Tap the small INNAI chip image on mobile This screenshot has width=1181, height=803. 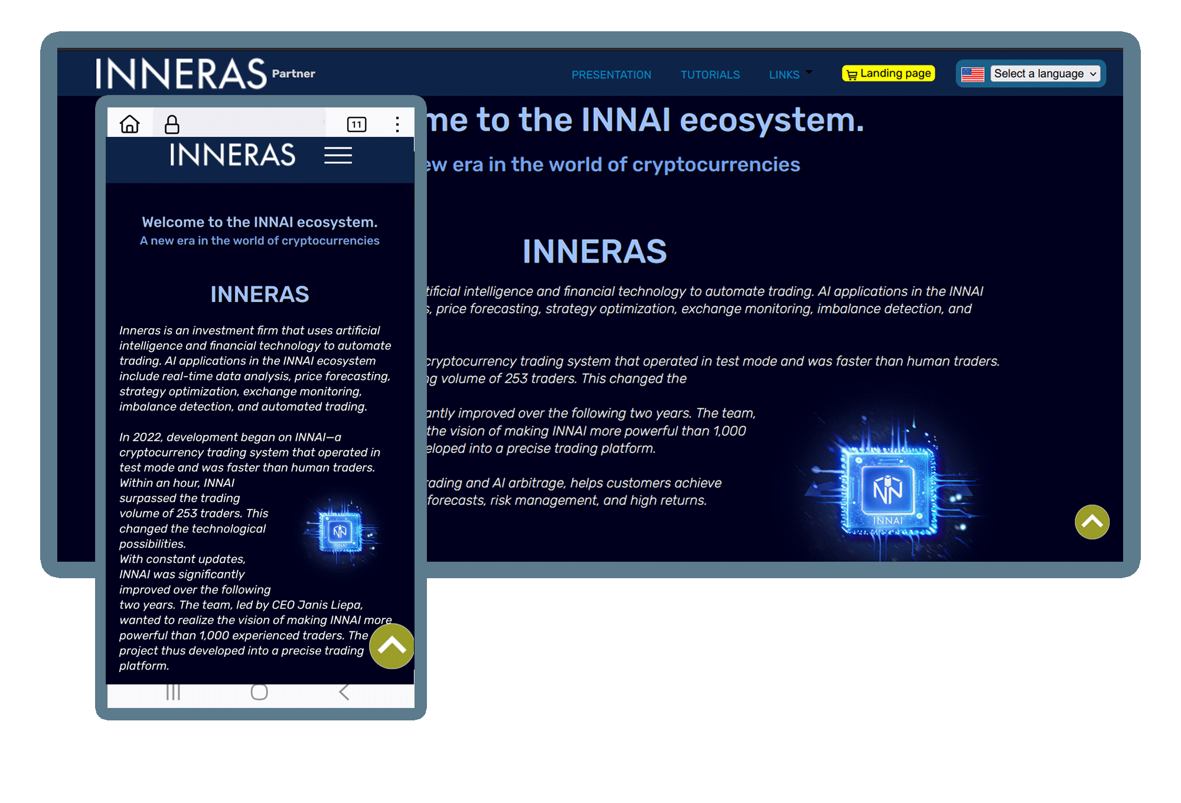[x=341, y=531]
